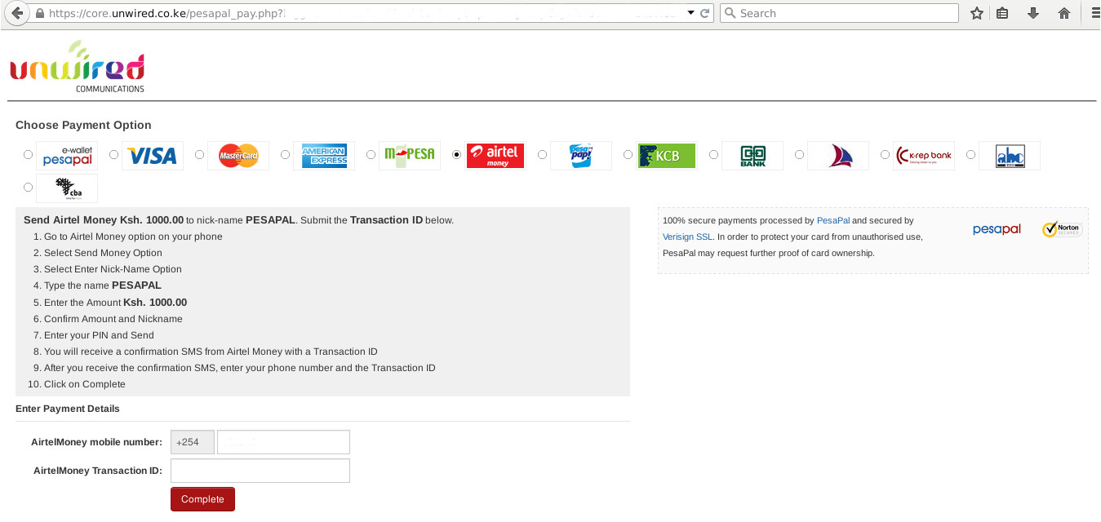Click the Airtel Money logo
The height and width of the screenshot is (522, 1101).
coord(495,156)
